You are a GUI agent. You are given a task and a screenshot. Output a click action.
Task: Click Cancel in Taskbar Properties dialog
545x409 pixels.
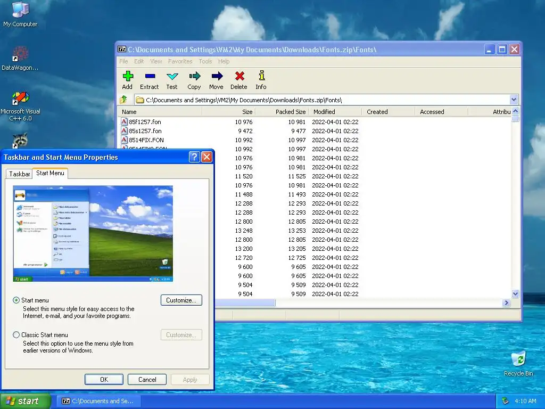(x=147, y=379)
